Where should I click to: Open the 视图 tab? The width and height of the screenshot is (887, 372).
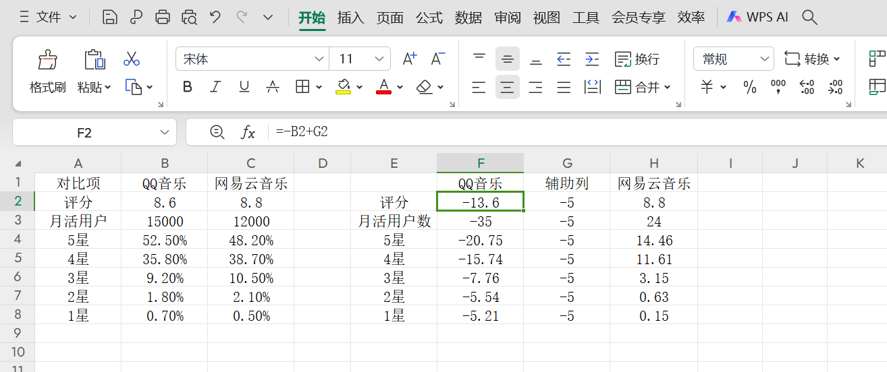click(547, 18)
